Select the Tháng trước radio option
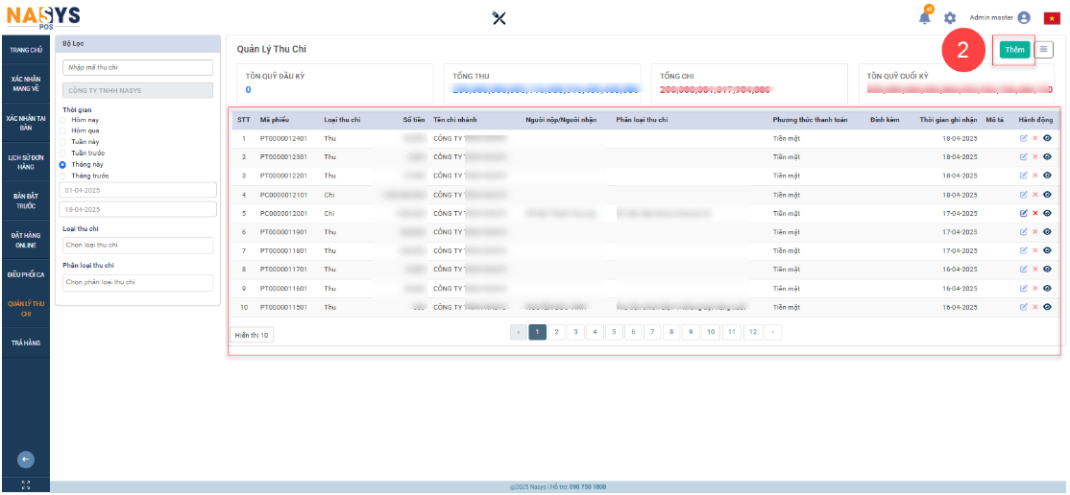Screen dimensions: 1070x495 (63, 176)
